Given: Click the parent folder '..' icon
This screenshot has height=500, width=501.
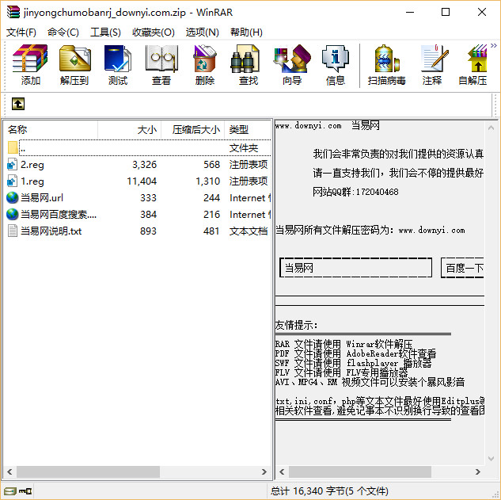Looking at the screenshot, I should [x=13, y=148].
